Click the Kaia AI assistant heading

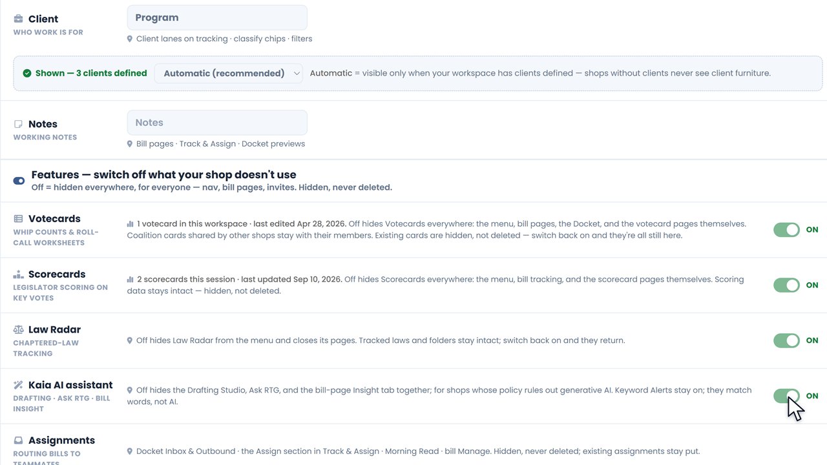click(x=70, y=385)
